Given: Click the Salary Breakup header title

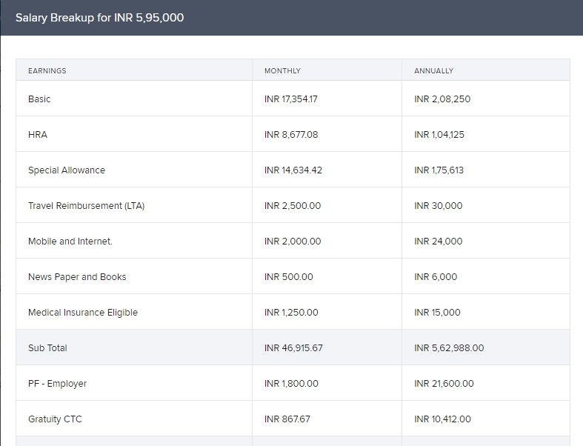Looking at the screenshot, I should coord(100,18).
